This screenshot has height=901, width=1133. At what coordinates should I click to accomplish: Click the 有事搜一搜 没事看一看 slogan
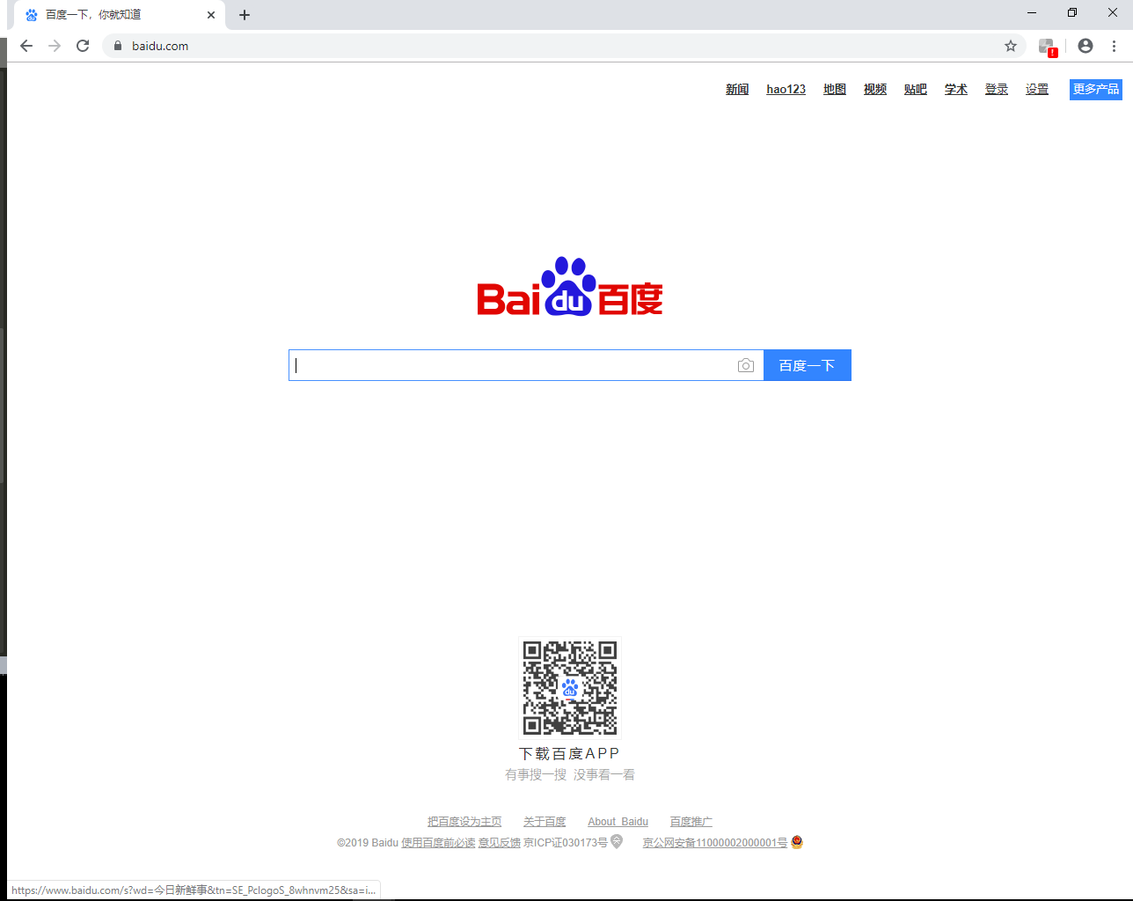click(570, 775)
